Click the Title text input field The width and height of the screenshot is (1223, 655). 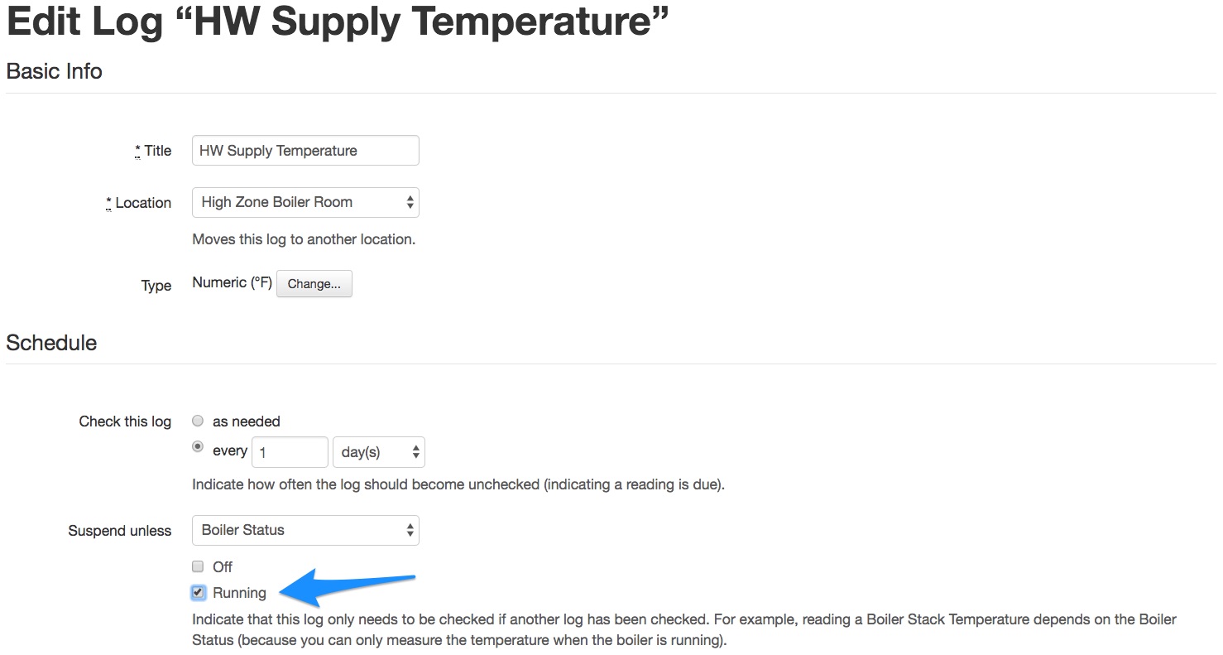click(305, 151)
